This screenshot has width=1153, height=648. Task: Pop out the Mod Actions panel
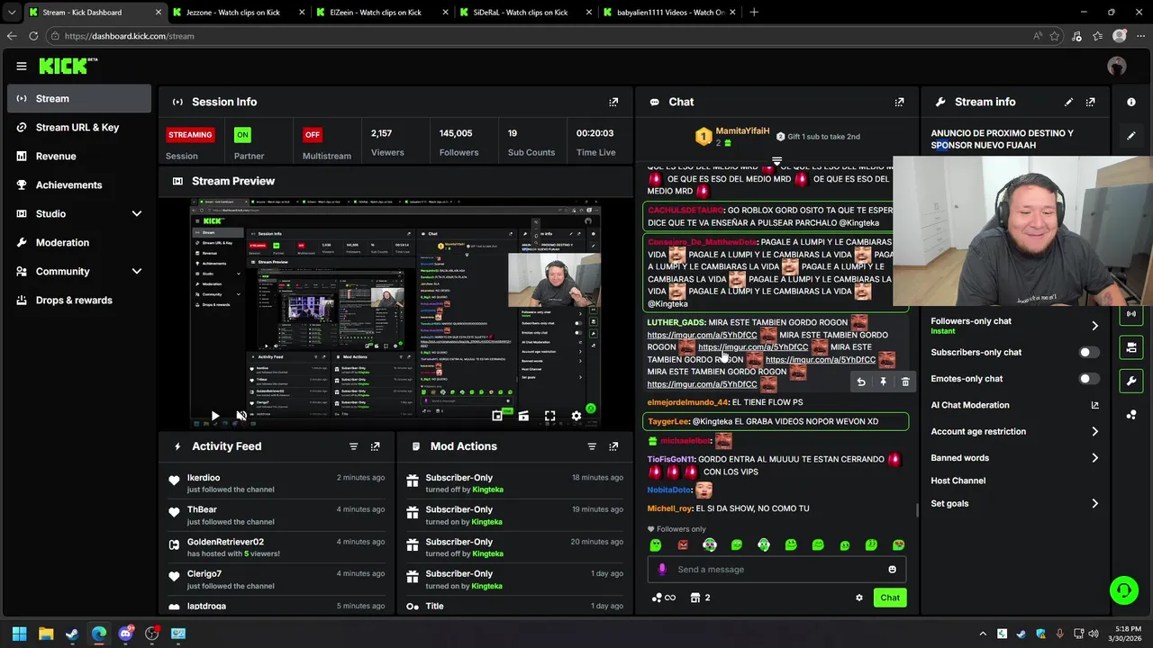click(x=613, y=446)
